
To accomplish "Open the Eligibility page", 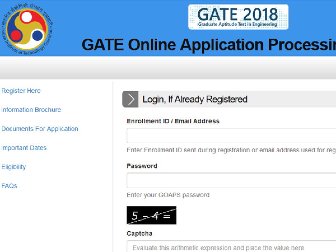I will point(13,167).
